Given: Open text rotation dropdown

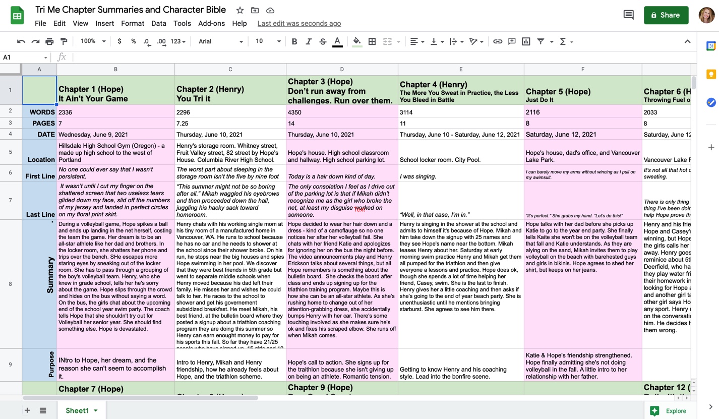Looking at the screenshot, I should [476, 41].
